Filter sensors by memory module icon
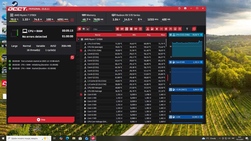This screenshot has height=141, width=251. tap(136, 29)
